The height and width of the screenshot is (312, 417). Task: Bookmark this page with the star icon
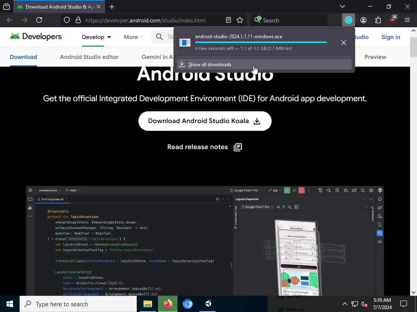click(240, 20)
